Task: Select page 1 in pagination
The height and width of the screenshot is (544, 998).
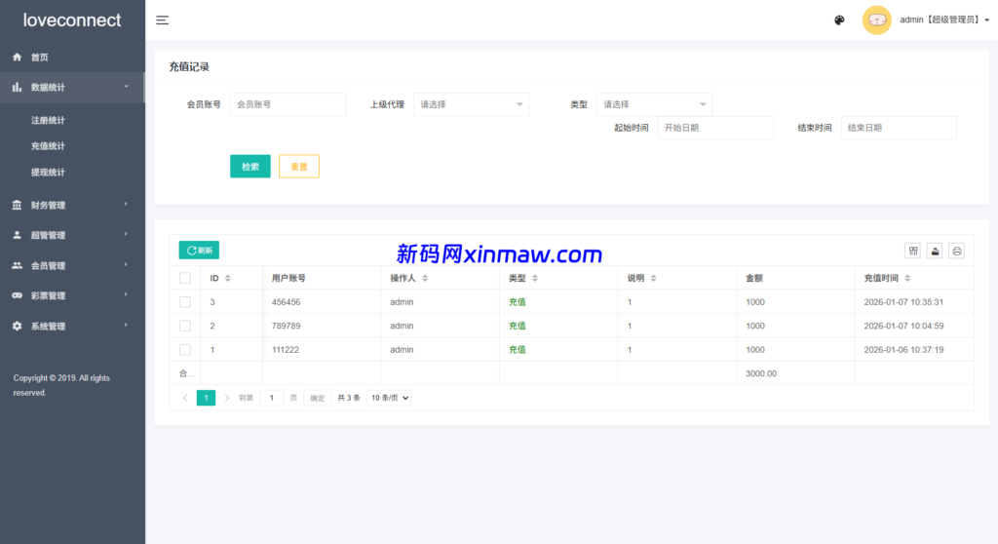Action: click(x=207, y=398)
